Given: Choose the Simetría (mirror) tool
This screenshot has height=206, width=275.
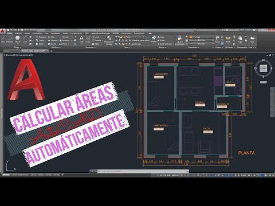Looking at the screenshot, I should point(53,41).
